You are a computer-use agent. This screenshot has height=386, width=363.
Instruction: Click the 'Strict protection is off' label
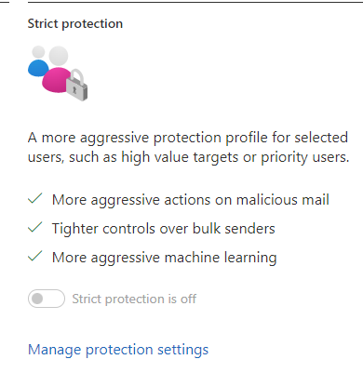pyautogui.click(x=134, y=299)
